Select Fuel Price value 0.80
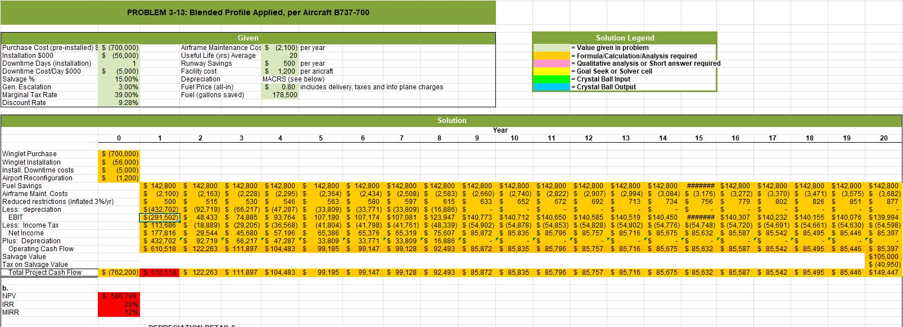 281,87
